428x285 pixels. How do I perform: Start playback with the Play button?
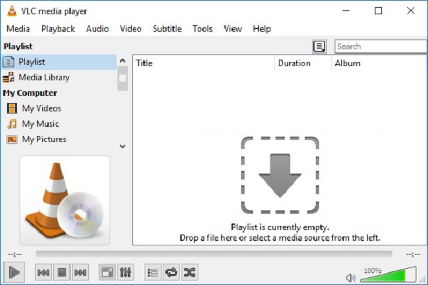tap(14, 272)
